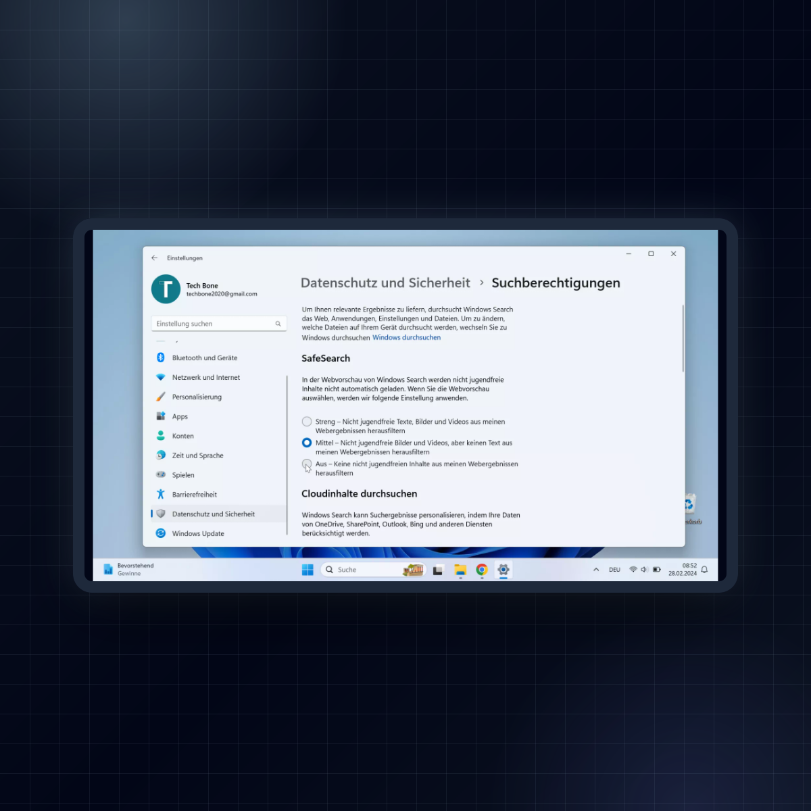Click the Tech Bone profile avatar
This screenshot has height=811, width=811.
tap(166, 289)
